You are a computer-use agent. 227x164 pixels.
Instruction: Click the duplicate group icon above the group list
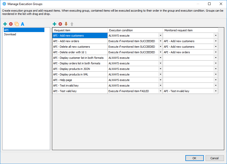pyautogui.click(x=17, y=24)
